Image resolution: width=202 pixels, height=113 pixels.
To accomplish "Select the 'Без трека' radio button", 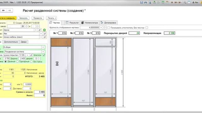I will pyautogui.click(x=31, y=62).
